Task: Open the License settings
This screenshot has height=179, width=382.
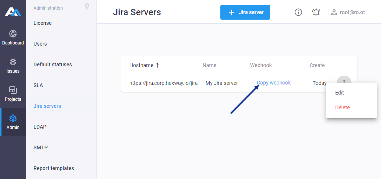Action: tap(42, 23)
